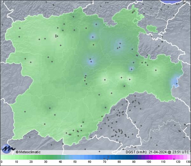
Task: Click the 23:51 UTC time text
Action: click(x=180, y=152)
